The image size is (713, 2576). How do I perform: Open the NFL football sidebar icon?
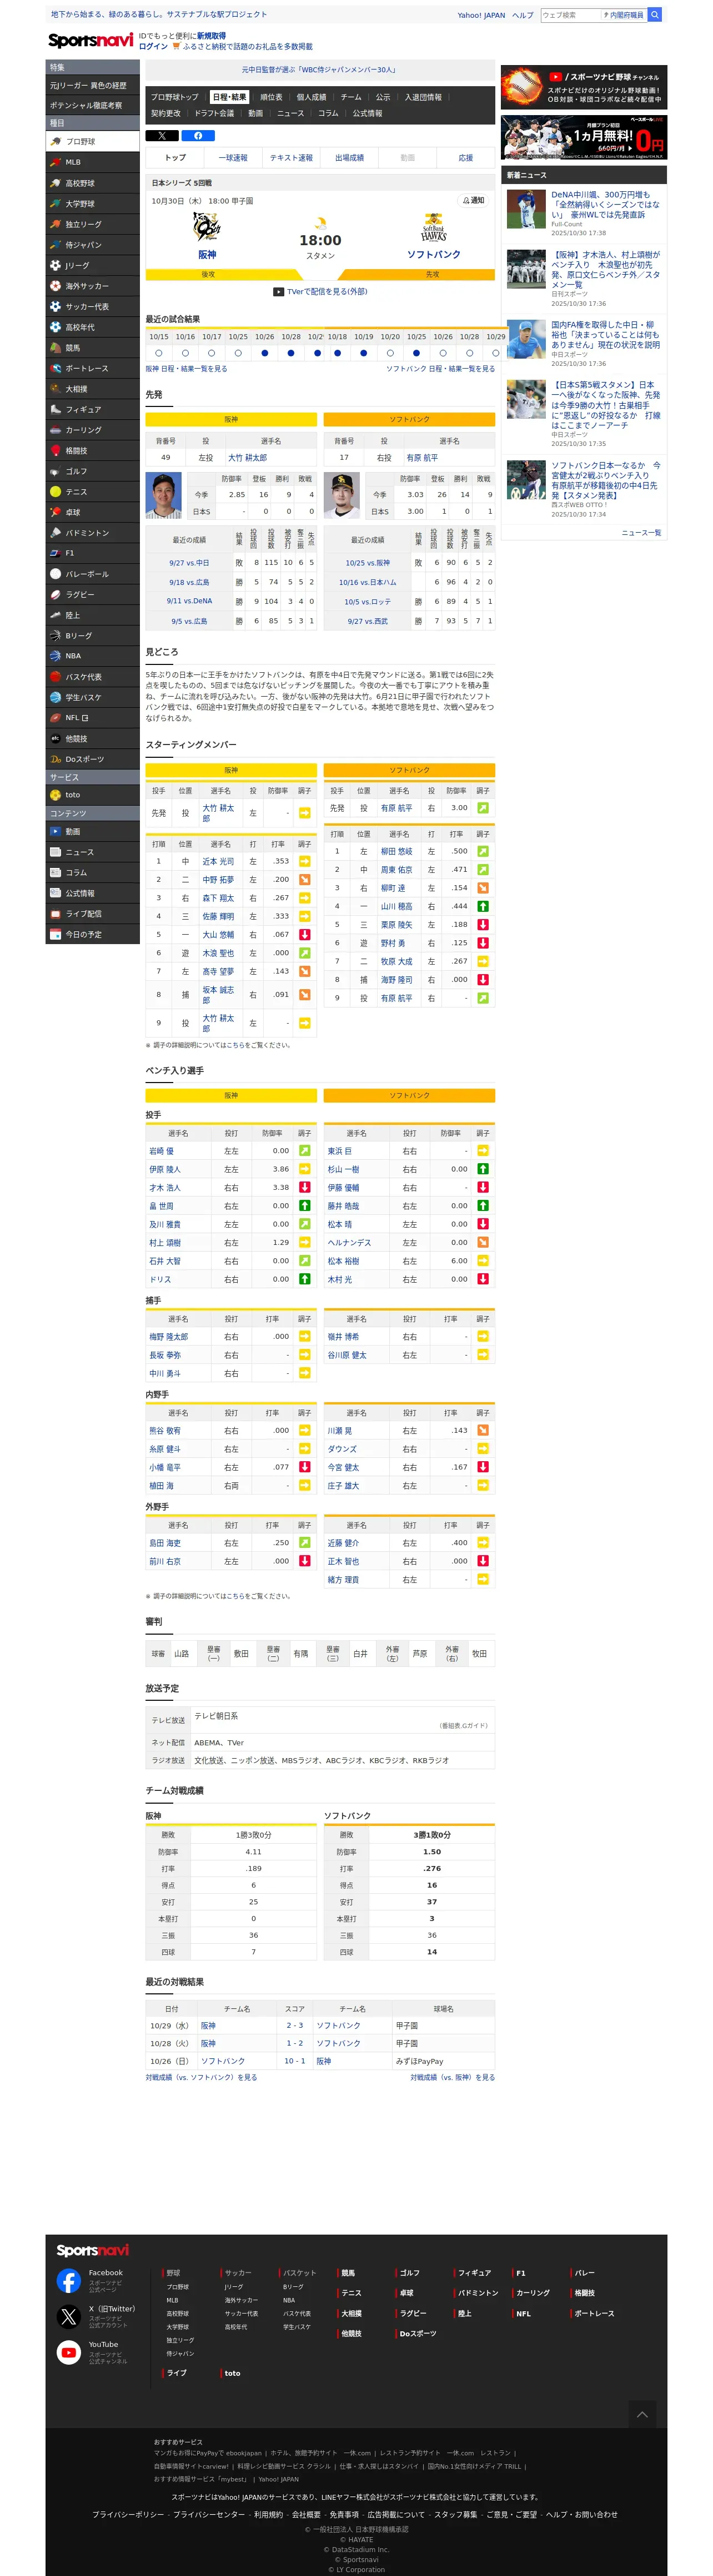tap(56, 718)
